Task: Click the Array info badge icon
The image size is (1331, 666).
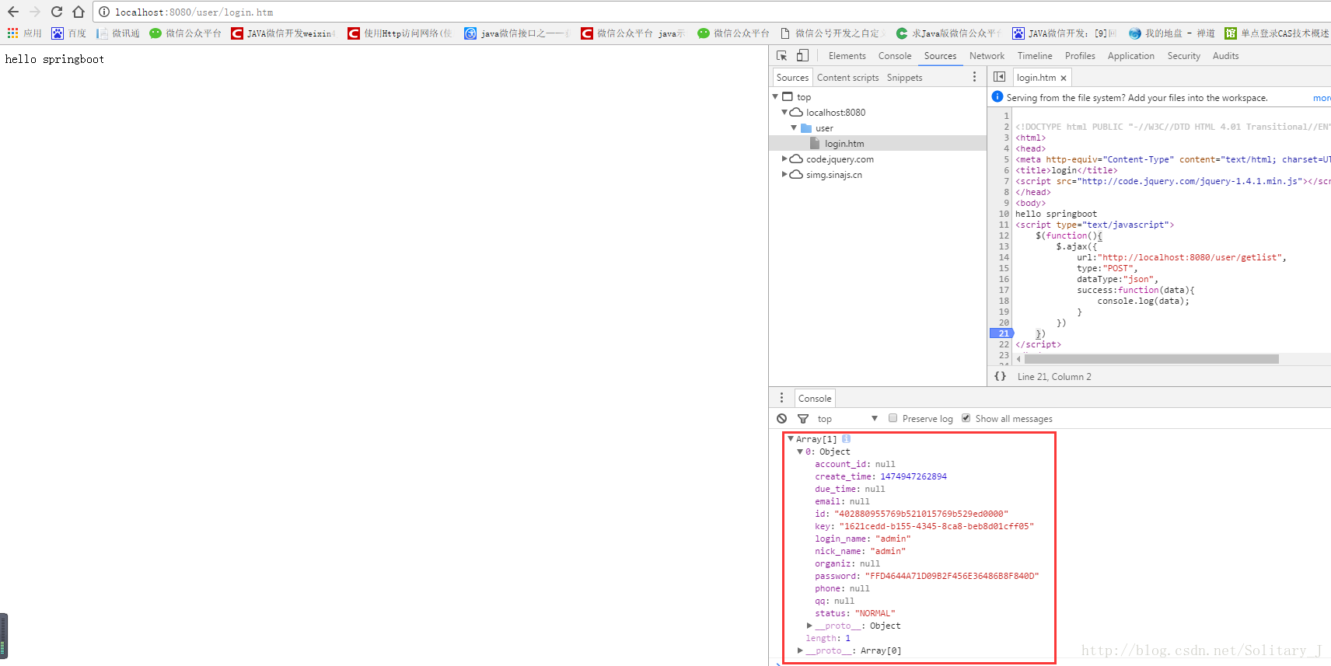Action: tap(846, 439)
